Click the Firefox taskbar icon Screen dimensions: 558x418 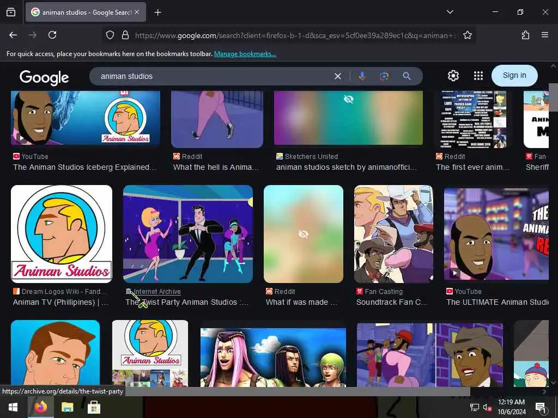tap(40, 407)
